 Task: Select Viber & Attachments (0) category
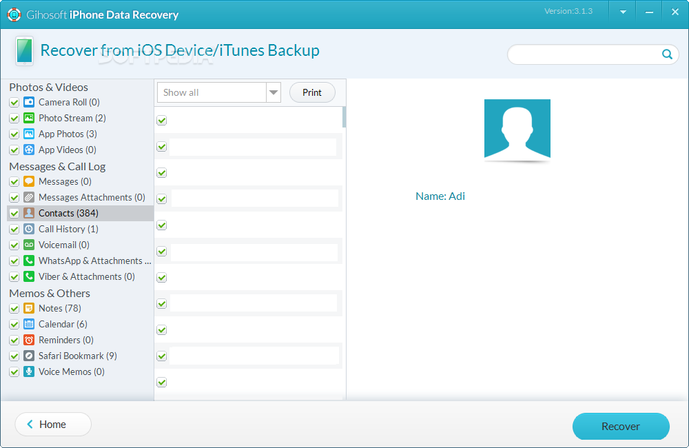tap(87, 276)
